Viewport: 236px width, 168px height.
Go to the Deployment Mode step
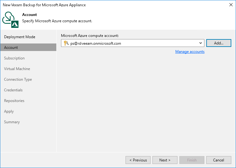[20, 37]
